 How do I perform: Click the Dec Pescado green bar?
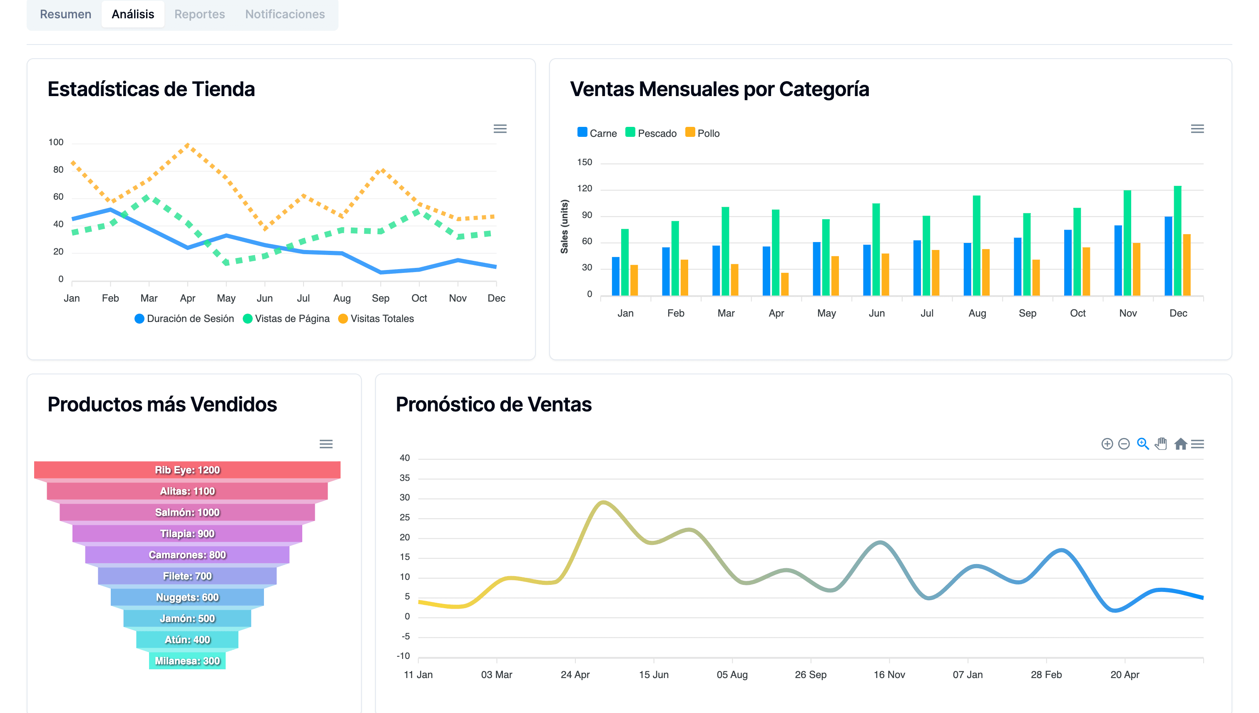[x=1177, y=241]
